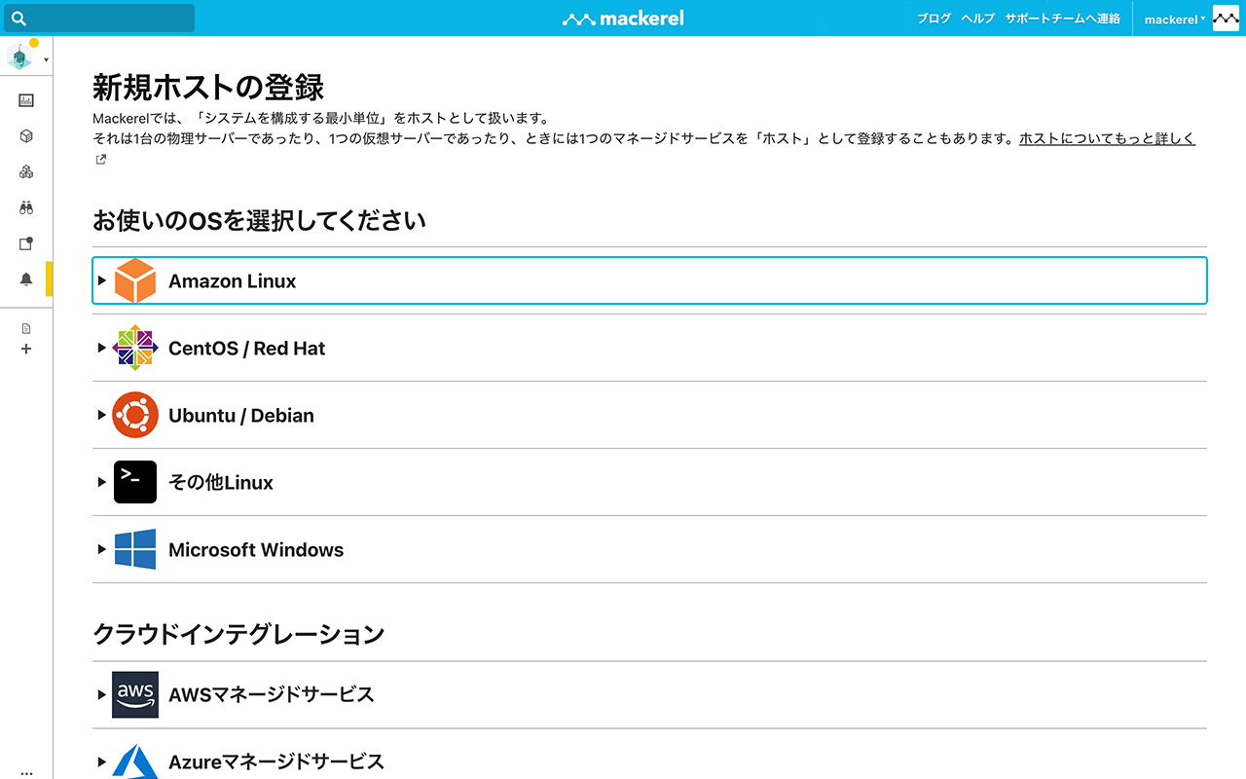Viewport: 1246px width, 779px height.
Task: View Alerts via the bell icon
Action: click(25, 279)
